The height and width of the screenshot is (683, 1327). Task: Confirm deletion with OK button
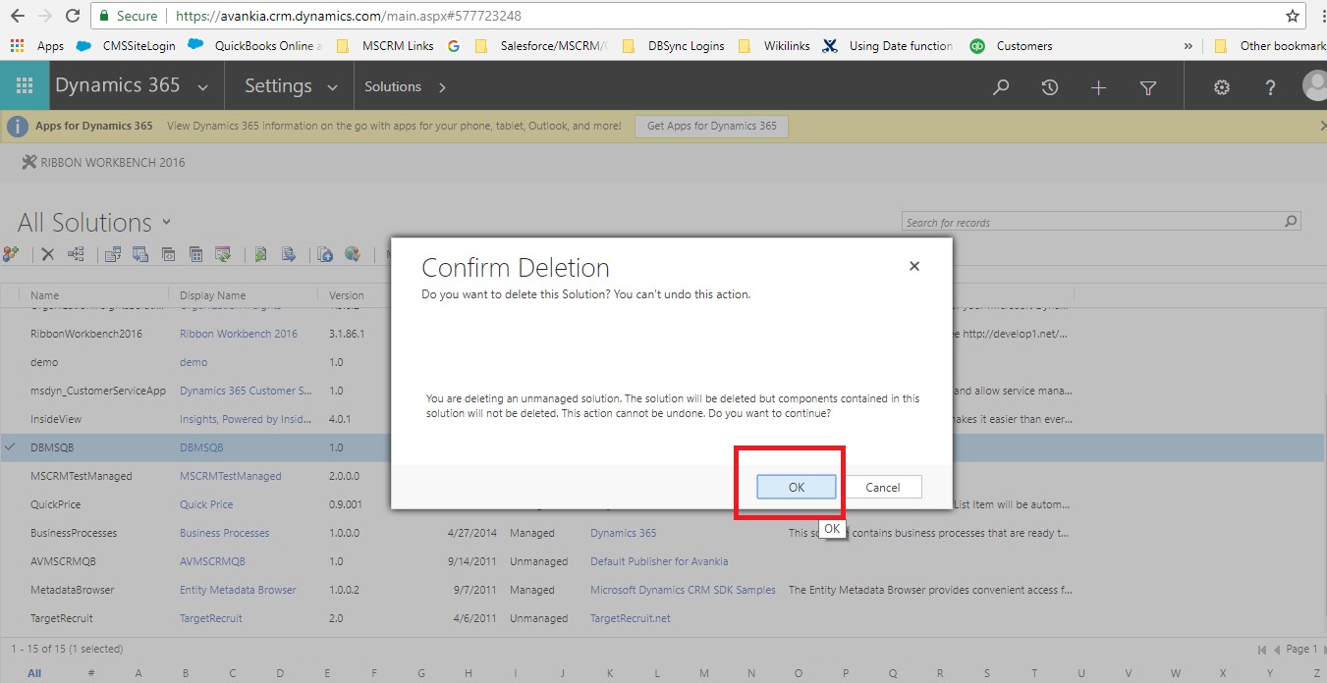(x=796, y=487)
